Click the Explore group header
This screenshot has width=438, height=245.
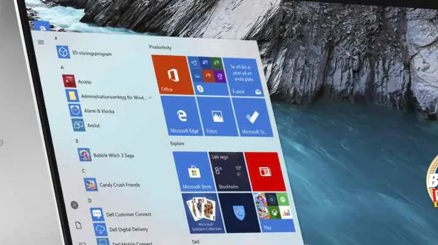pos(177,144)
